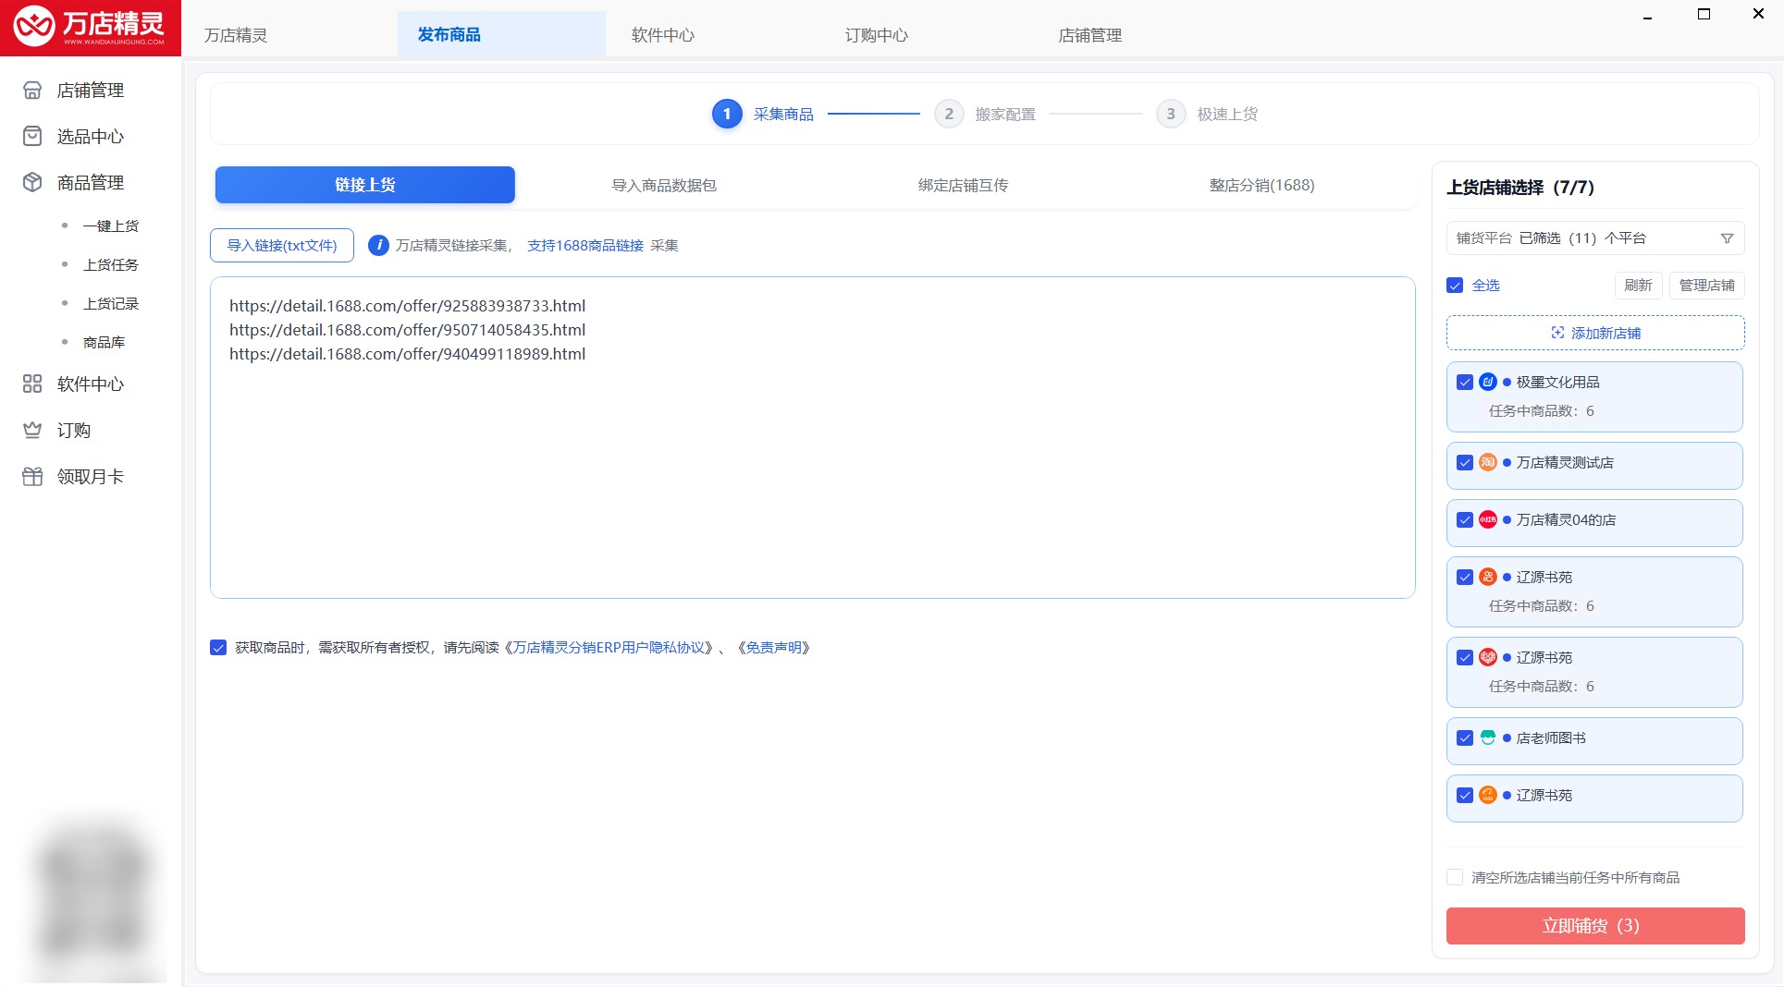This screenshot has width=1784, height=987.
Task: Click the offer/925883938733 link line
Action: click(407, 306)
